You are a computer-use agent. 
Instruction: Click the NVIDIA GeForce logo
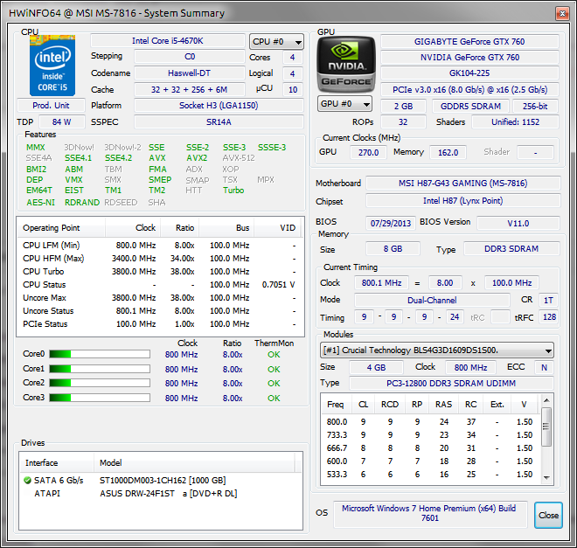coord(346,65)
